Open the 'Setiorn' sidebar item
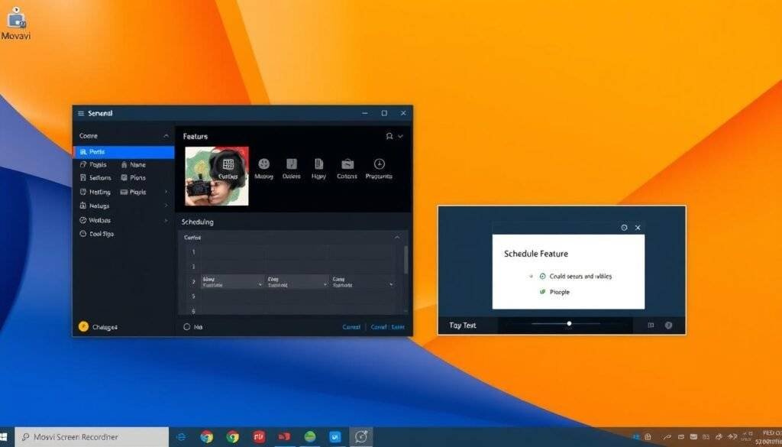782x447 pixels. [95, 177]
